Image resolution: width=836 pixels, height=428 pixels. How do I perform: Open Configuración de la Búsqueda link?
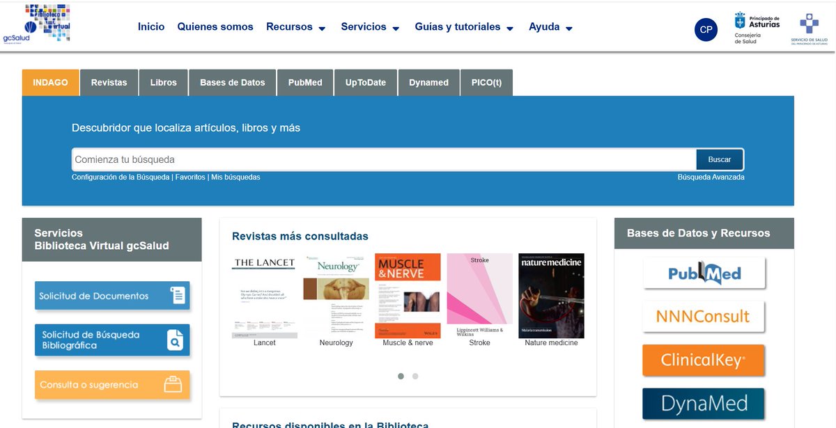121,177
